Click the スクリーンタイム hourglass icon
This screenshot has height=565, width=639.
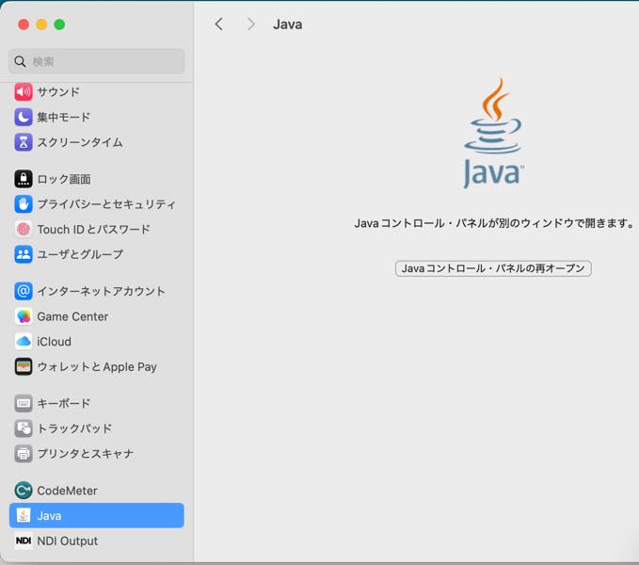[x=24, y=142]
